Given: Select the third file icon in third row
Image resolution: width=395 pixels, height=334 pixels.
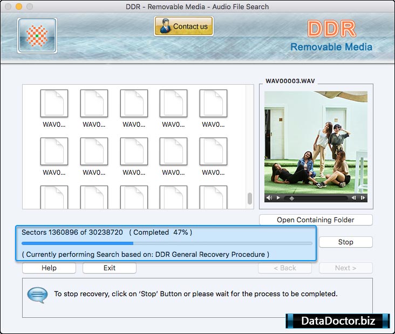Looking at the screenshot, I should point(134,197).
